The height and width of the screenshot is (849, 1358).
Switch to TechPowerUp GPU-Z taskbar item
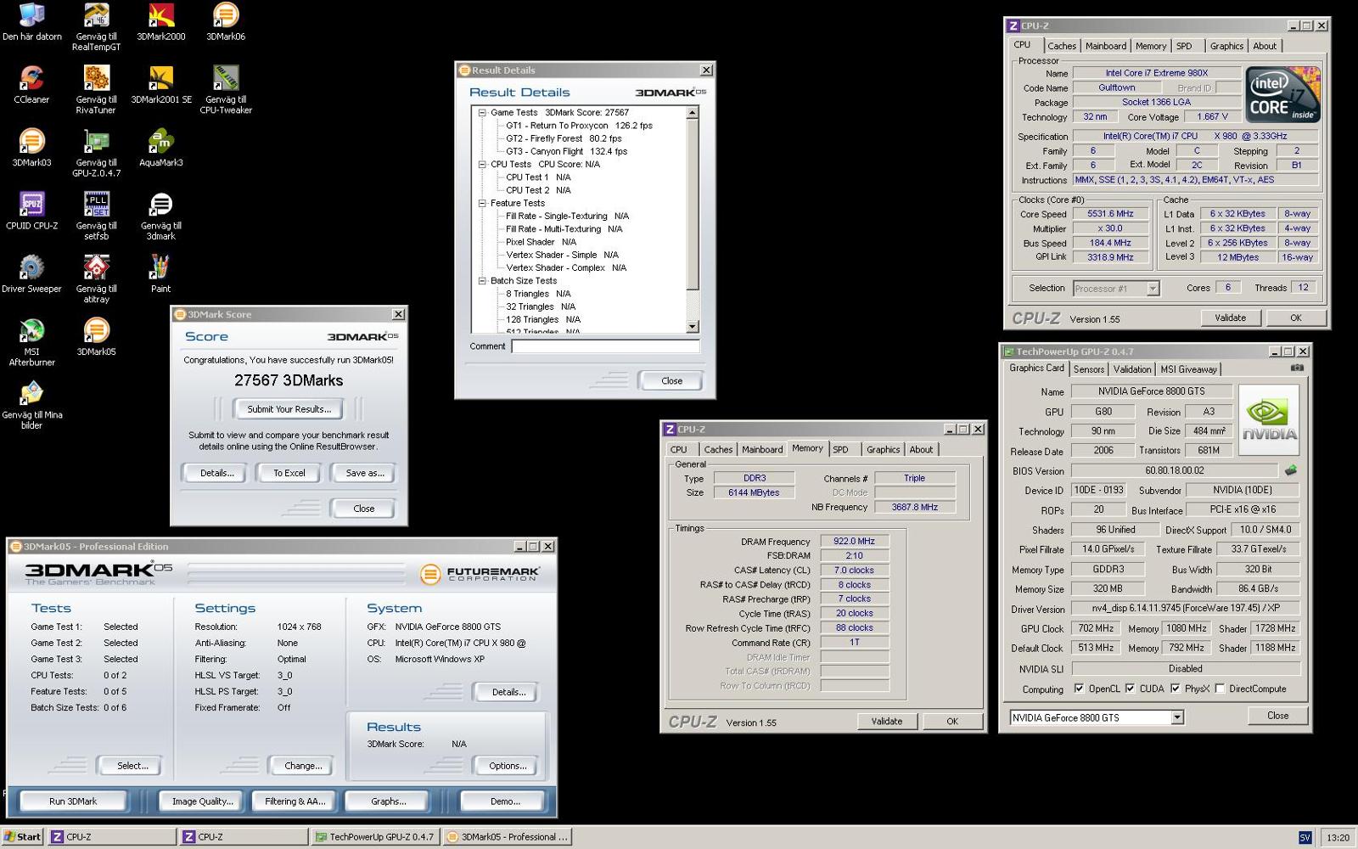tap(374, 837)
